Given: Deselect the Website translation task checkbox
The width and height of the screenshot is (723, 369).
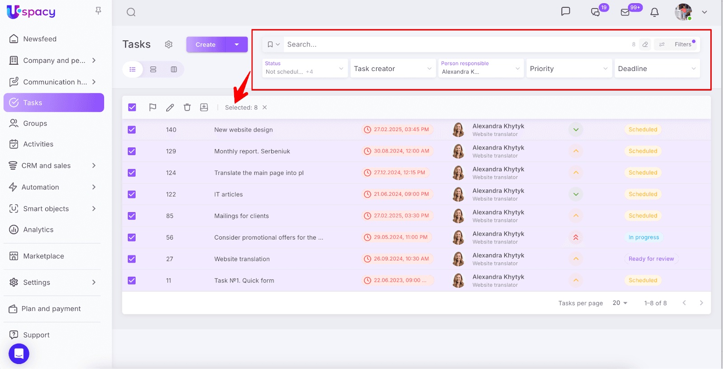Looking at the screenshot, I should pos(132,259).
